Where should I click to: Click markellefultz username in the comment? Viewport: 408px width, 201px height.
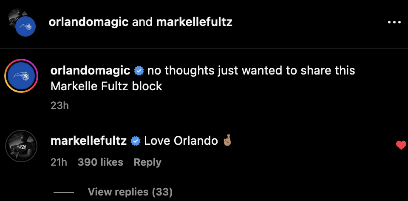pyautogui.click(x=88, y=141)
